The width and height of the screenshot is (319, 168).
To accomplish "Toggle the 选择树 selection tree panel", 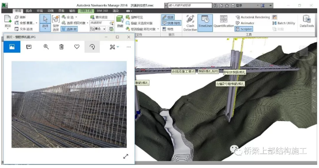I will tap(69, 29).
